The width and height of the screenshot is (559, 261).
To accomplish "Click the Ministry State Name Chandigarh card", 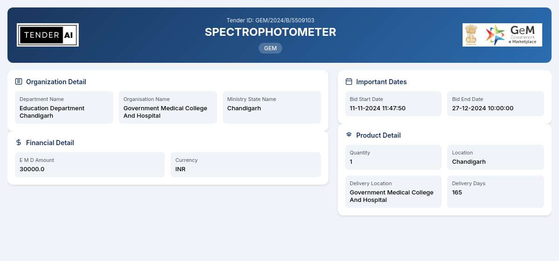I will [x=272, y=107].
